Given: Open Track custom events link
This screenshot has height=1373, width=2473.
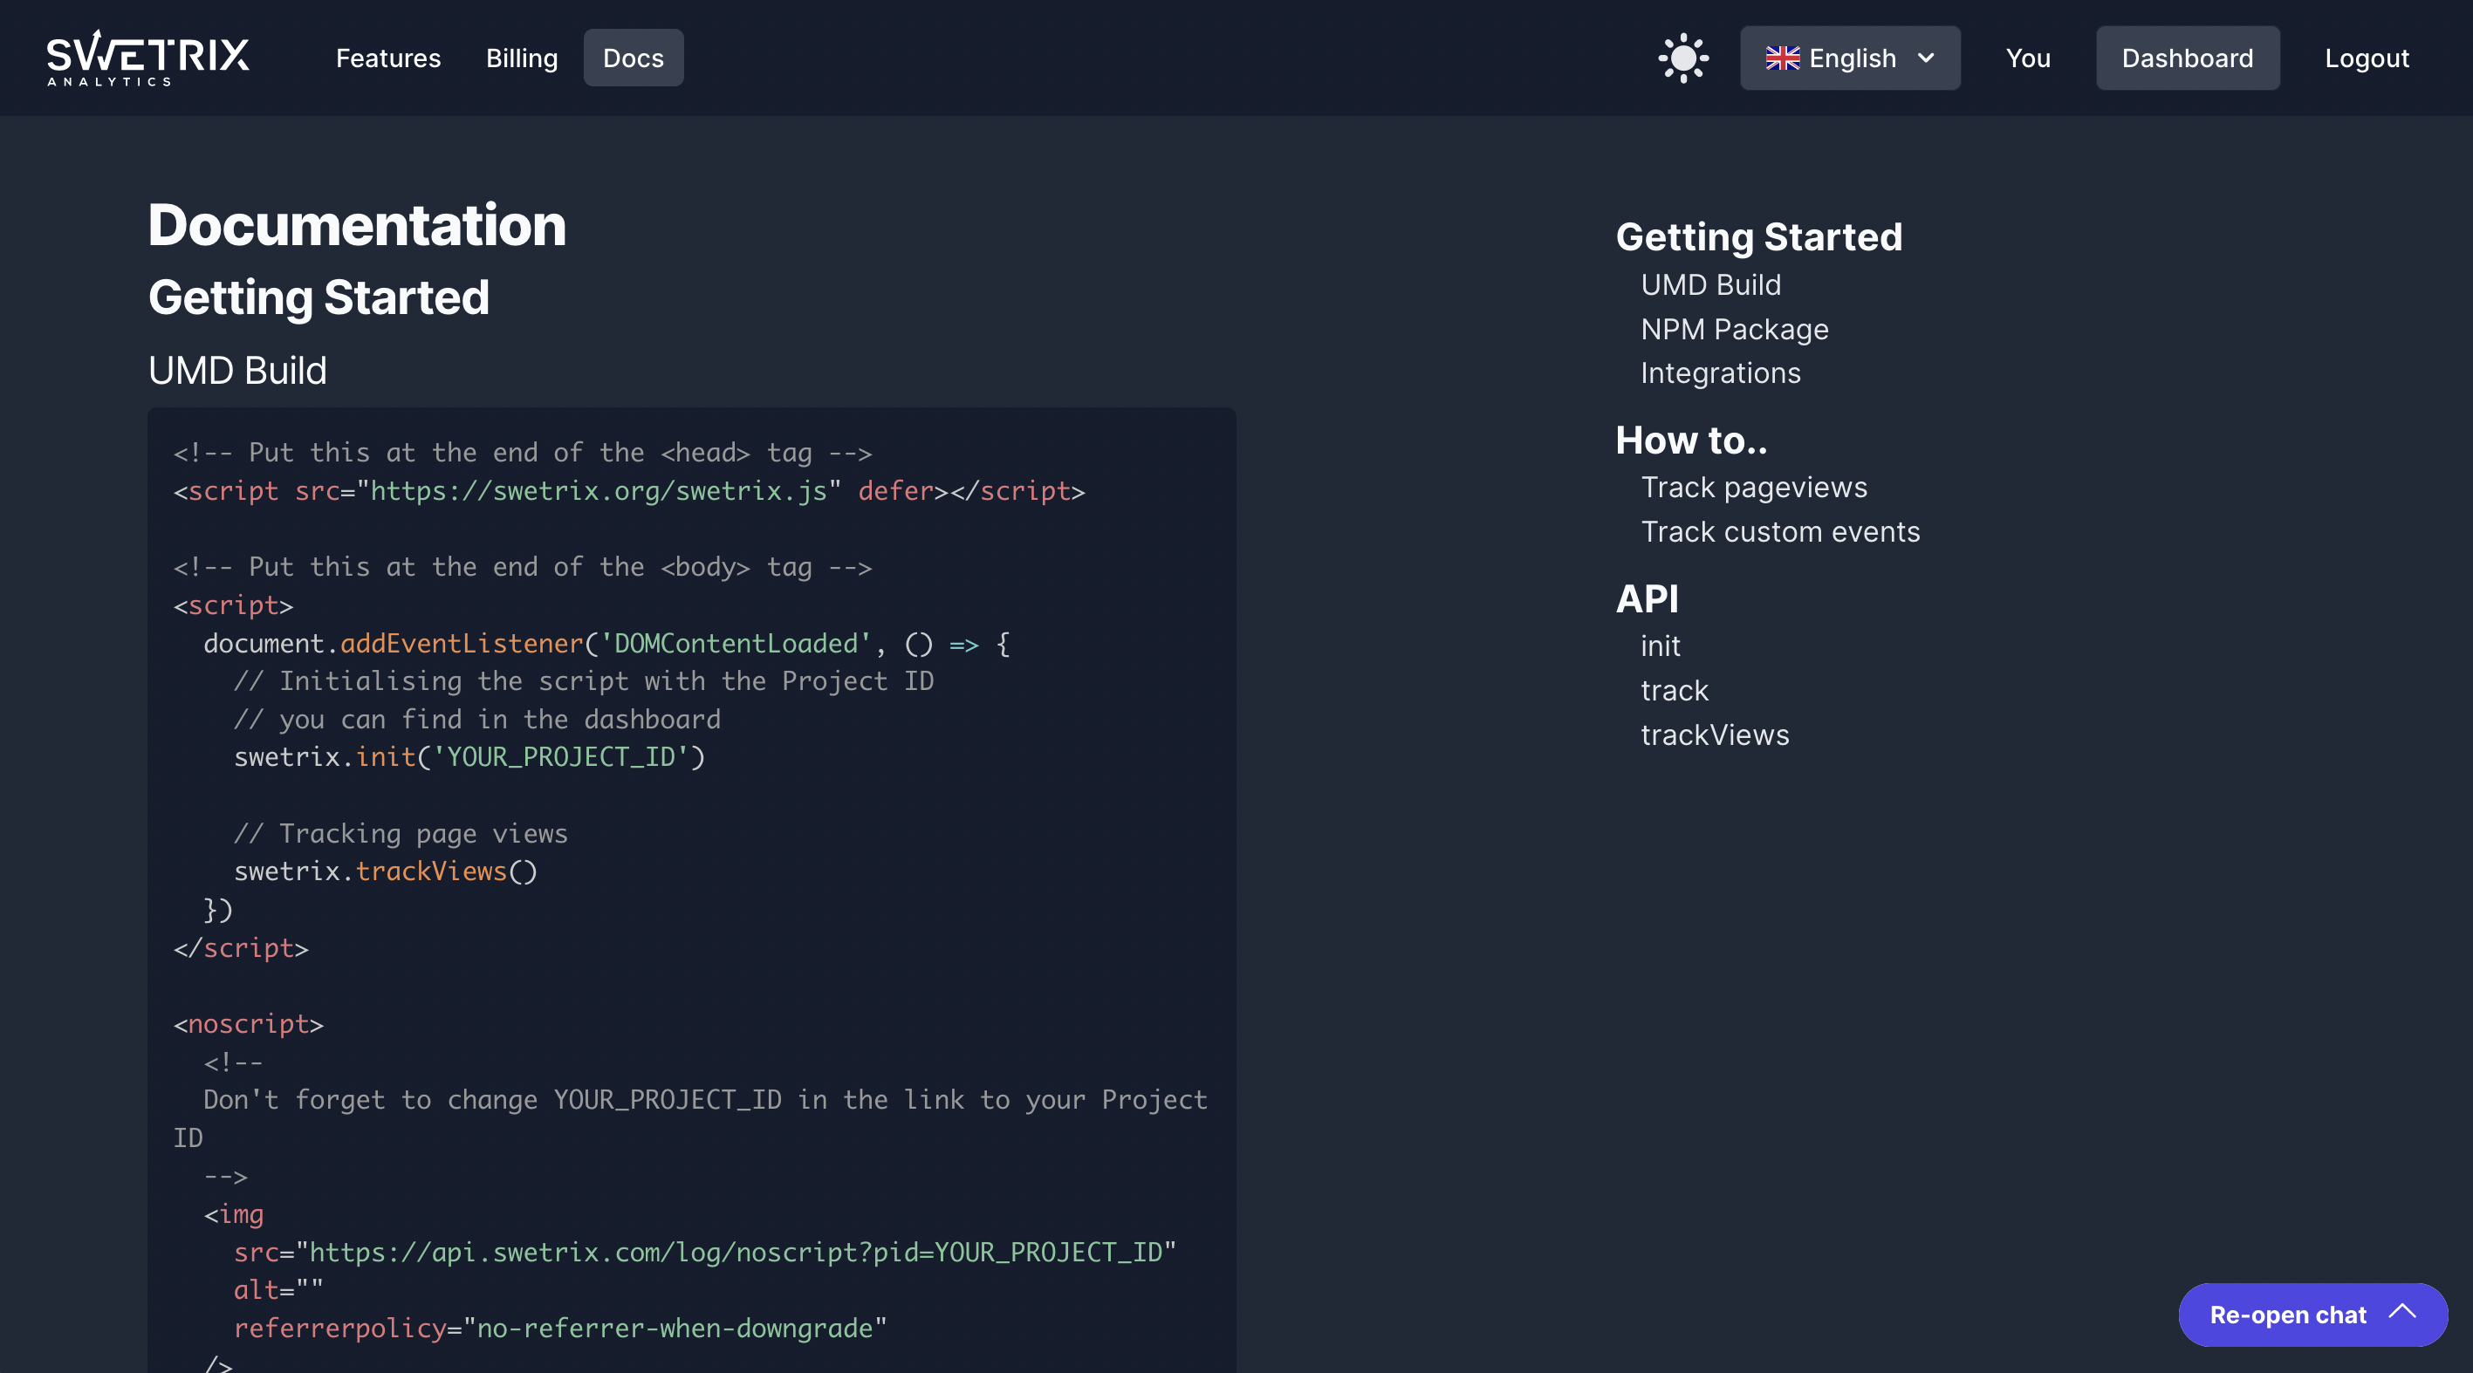Looking at the screenshot, I should pyautogui.click(x=1780, y=531).
